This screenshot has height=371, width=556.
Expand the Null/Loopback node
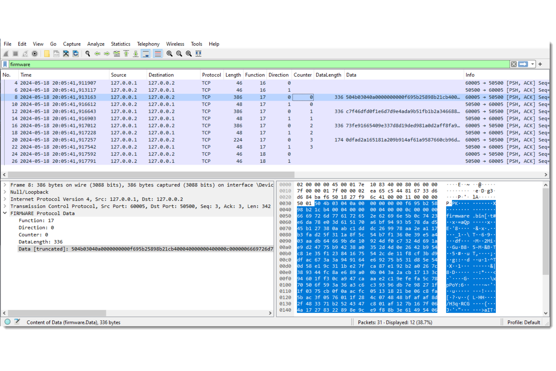pyautogui.click(x=5, y=192)
